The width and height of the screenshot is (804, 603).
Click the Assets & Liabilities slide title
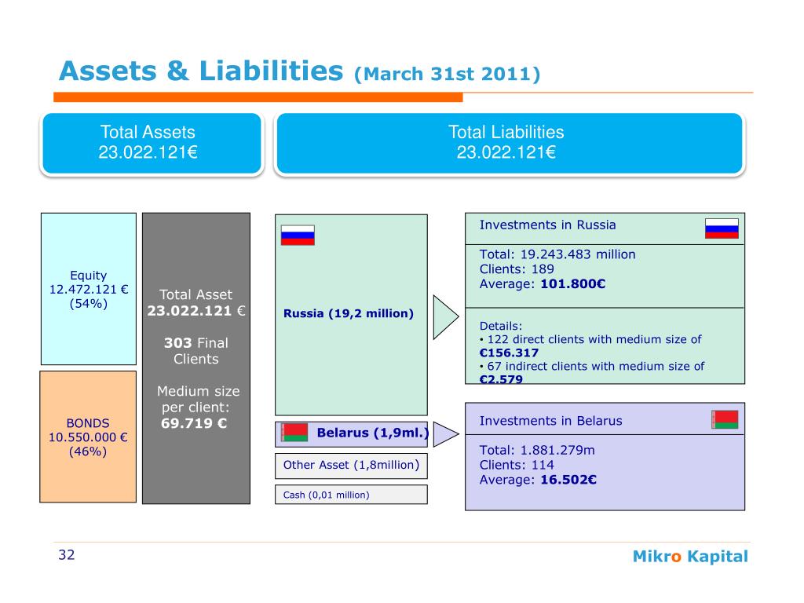click(x=201, y=71)
